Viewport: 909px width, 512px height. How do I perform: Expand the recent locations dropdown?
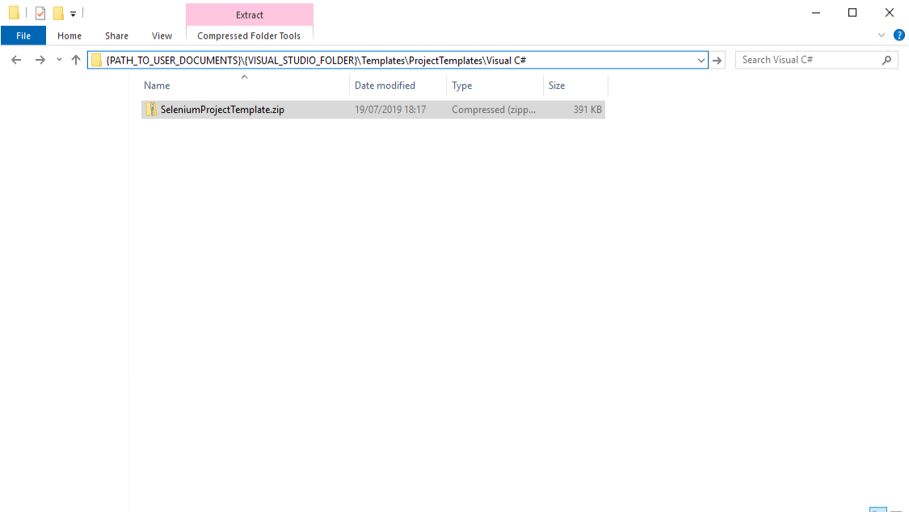coord(59,60)
